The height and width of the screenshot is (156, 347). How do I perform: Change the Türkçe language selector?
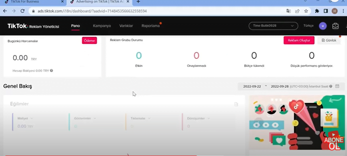click(308, 26)
